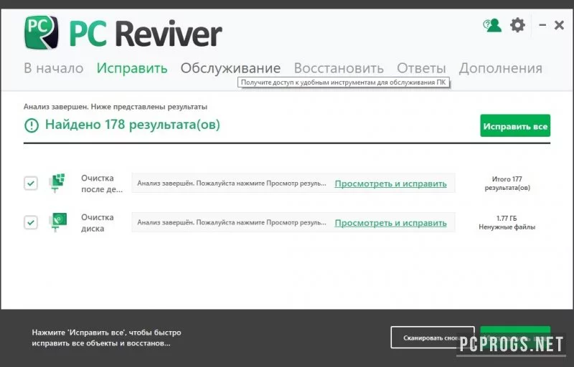Click the 'Найдено 178 результата(ов)' heading
The height and width of the screenshot is (367, 574).
click(x=133, y=125)
